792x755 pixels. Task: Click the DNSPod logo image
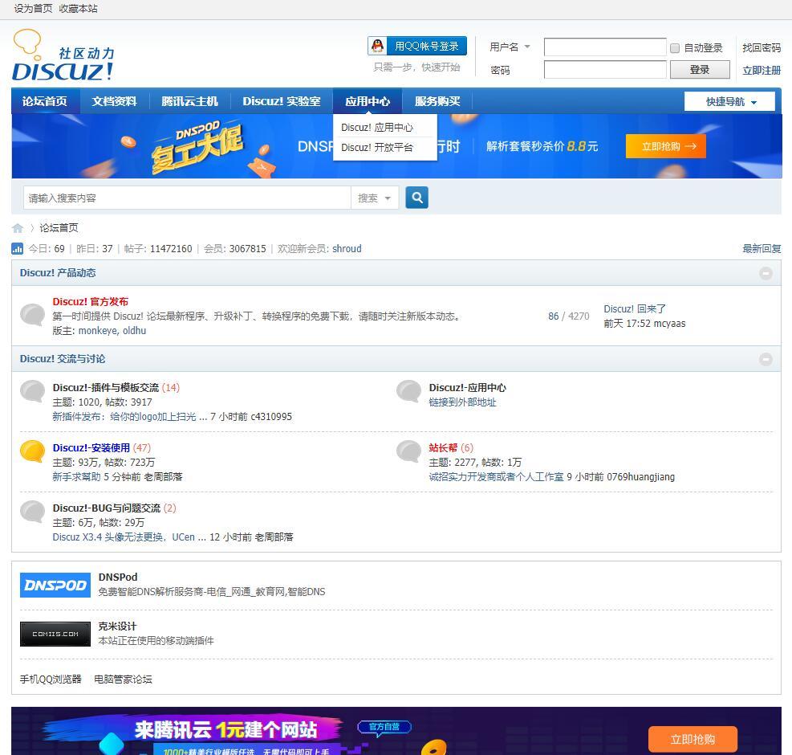(55, 586)
